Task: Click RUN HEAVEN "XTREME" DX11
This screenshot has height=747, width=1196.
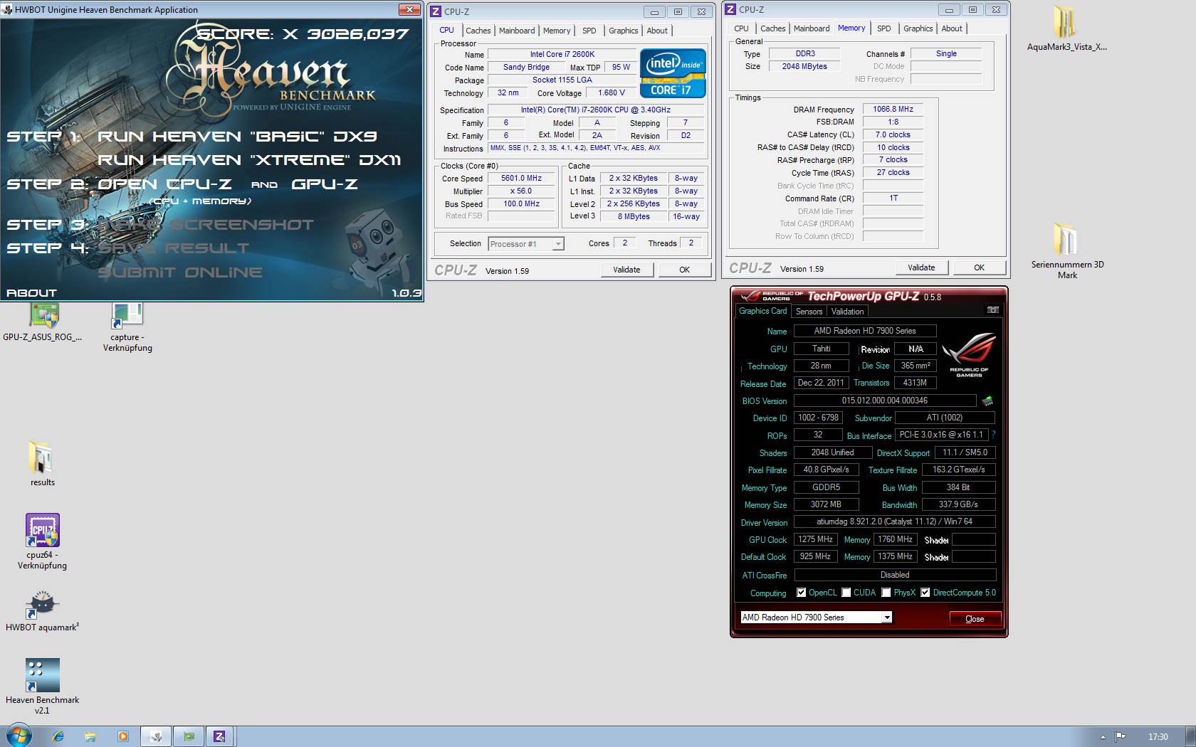Action: [x=249, y=160]
